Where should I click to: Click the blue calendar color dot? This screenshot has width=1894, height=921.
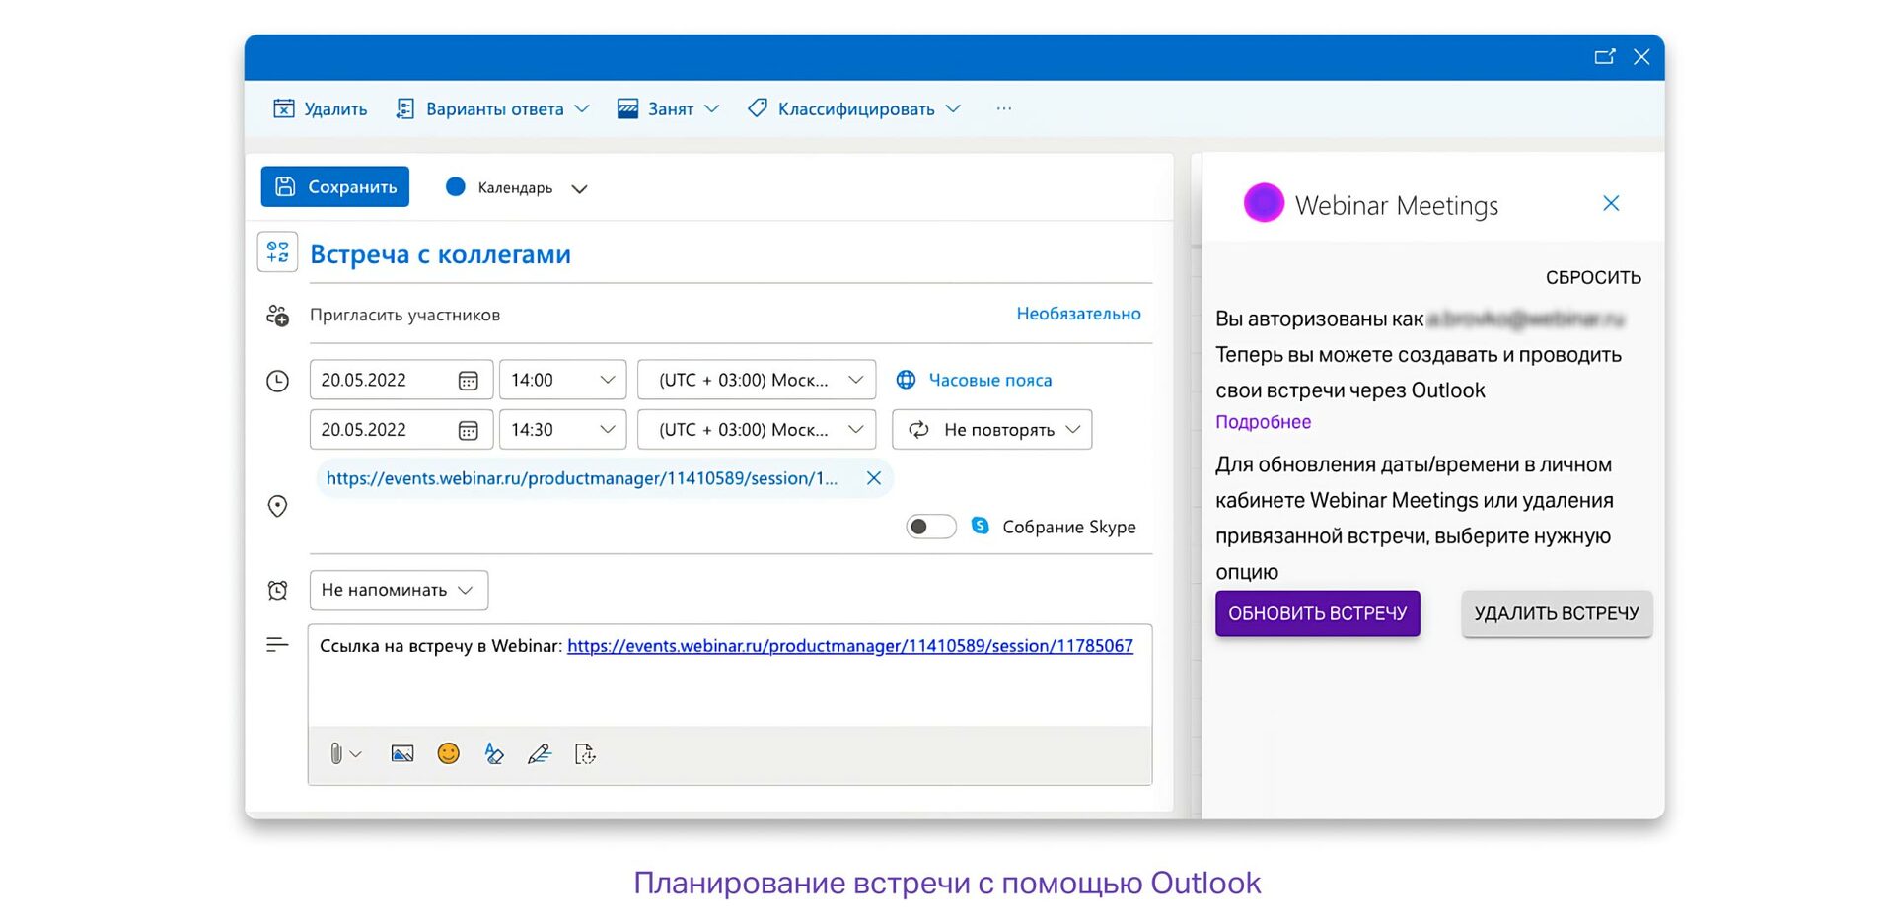tap(455, 186)
